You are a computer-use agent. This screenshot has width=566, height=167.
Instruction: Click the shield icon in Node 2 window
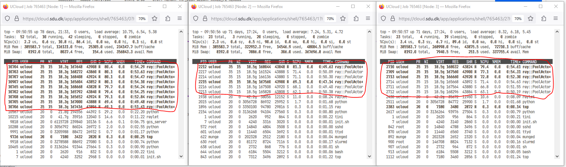point(196,19)
